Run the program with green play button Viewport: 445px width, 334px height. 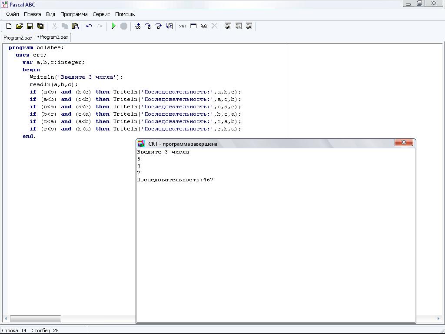tap(113, 27)
